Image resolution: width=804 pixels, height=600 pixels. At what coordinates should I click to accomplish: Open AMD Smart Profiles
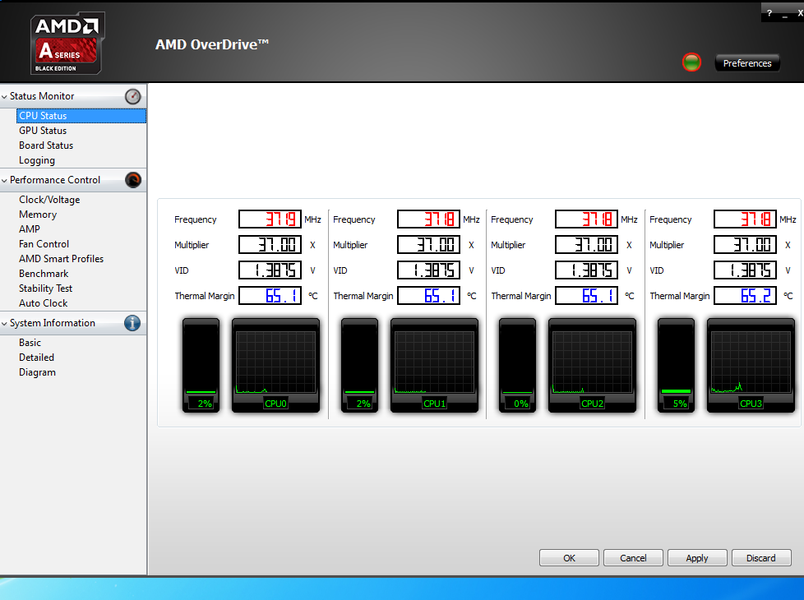[61, 259]
